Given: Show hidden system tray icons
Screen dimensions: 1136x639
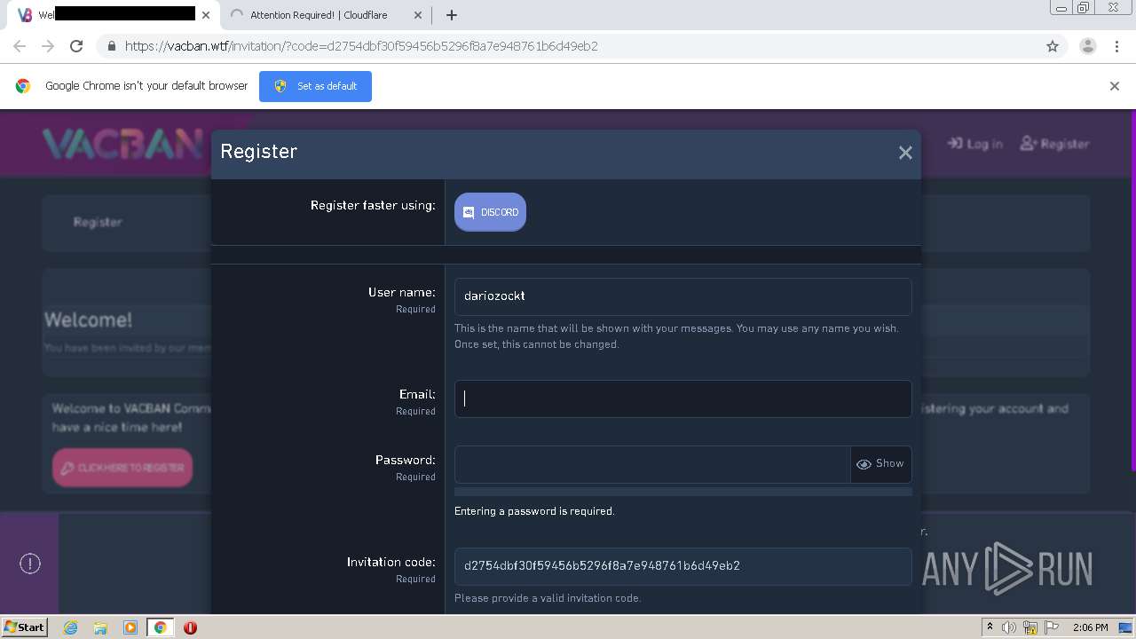Looking at the screenshot, I should [990, 627].
